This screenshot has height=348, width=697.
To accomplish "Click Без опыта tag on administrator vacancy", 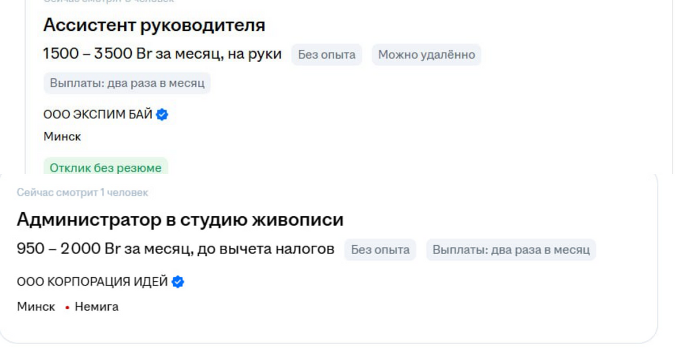I will click(x=380, y=250).
